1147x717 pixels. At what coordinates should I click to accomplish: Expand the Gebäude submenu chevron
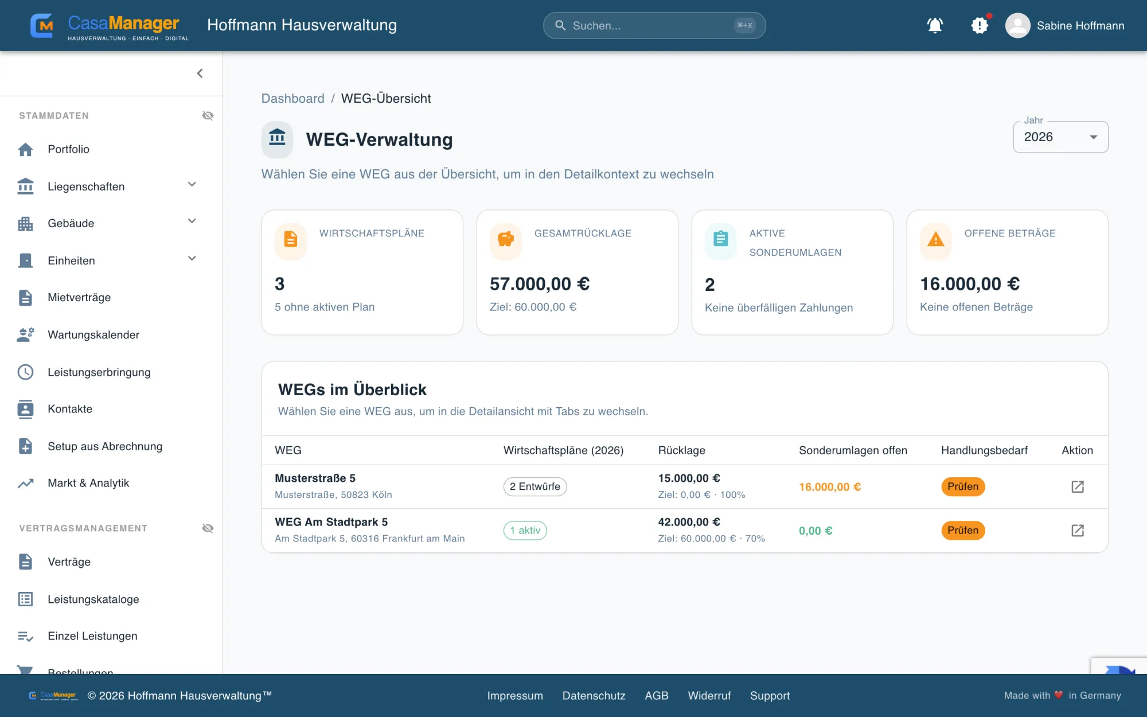[x=192, y=221]
